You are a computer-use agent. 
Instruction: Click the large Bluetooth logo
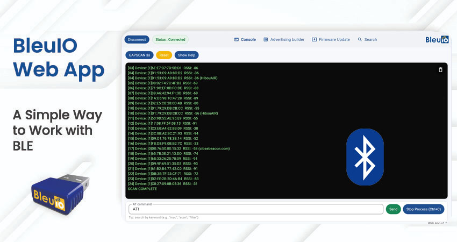click(365, 157)
